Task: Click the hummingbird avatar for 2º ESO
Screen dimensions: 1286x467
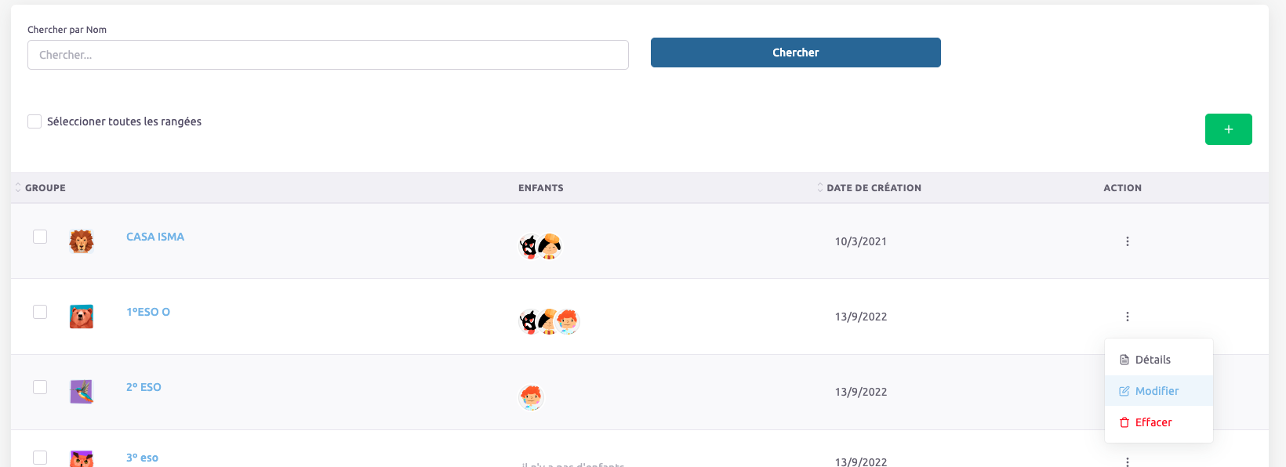Action: 82,392
